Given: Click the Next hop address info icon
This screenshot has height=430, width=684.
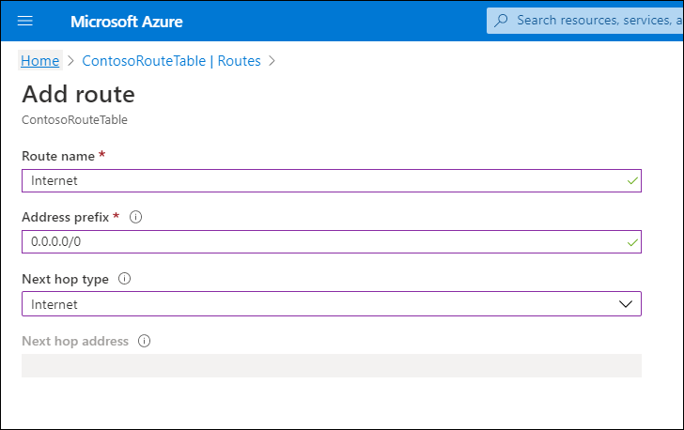Looking at the screenshot, I should point(144,341).
